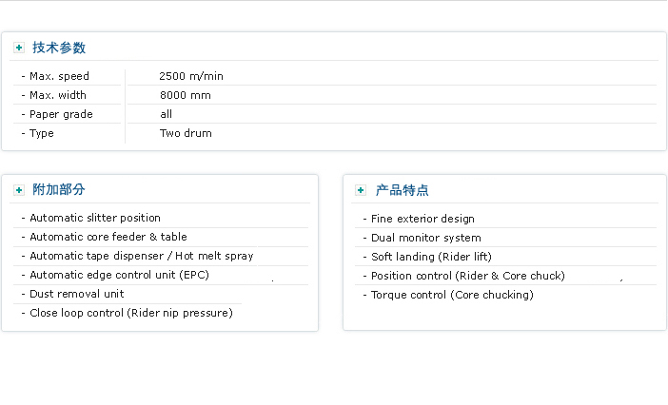This screenshot has height=405, width=668.
Task: Select the 产品特点 section heading
Action: 402,190
